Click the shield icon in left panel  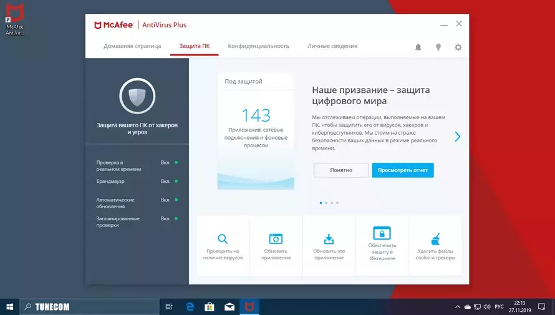pyautogui.click(x=137, y=96)
